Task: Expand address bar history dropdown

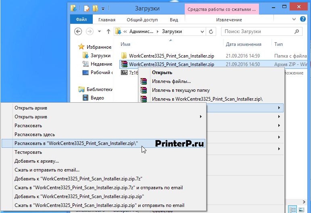Action: click(202, 31)
